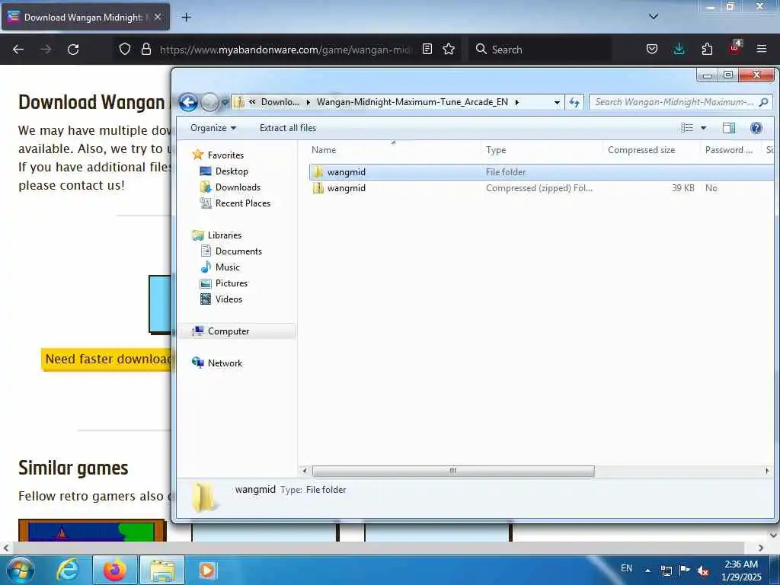The height and width of the screenshot is (585, 780).
Task: Open the Organize menu
Action: pos(213,128)
